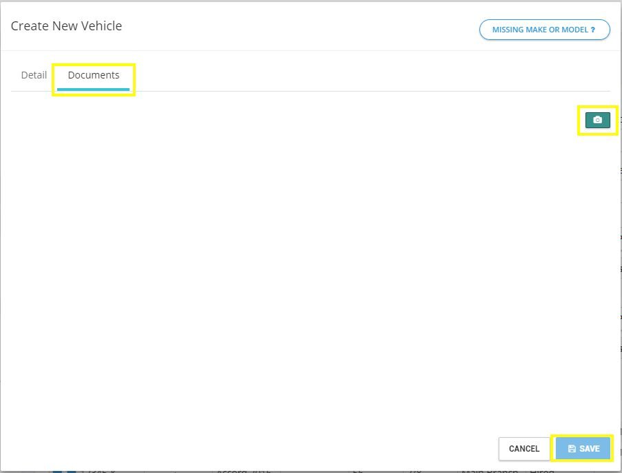Open Missing Make or Model help
Image resolution: width=622 pixels, height=473 pixels.
544,30
